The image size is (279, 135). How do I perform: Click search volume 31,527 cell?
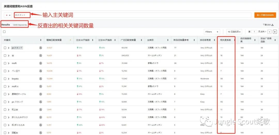pyautogui.click(x=49, y=48)
